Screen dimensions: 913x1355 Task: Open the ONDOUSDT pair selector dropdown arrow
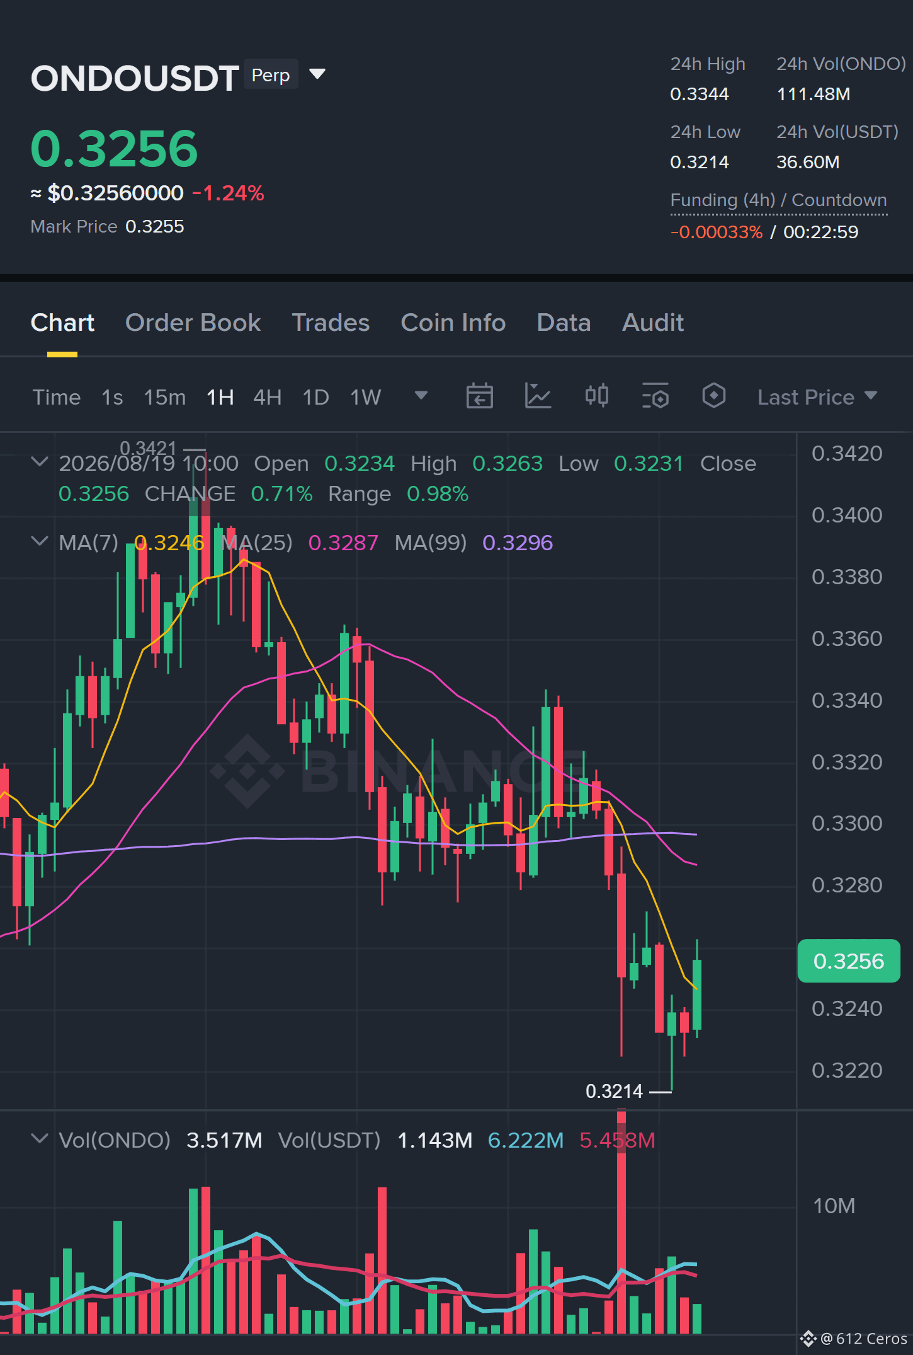(317, 74)
